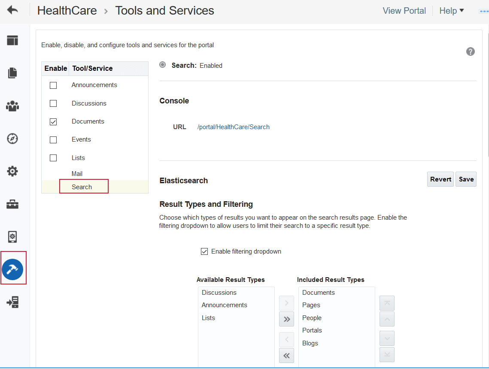
Task: Open the /portal/HealthCare/Search URL link
Action: (x=233, y=127)
